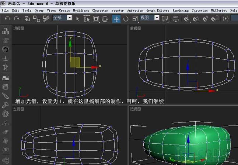The image size is (238, 165).
Task: Create a reactor Rigid Body Collection (cubes icon)
Action: tap(6, 31)
